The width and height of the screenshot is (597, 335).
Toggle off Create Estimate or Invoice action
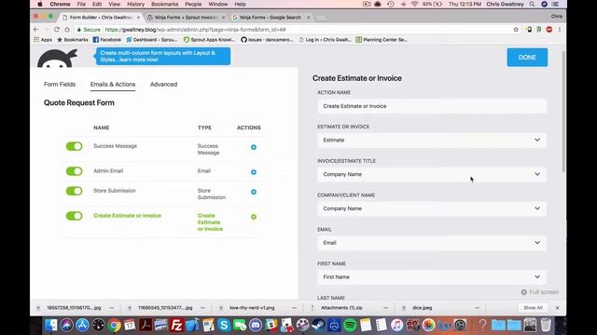tap(74, 216)
